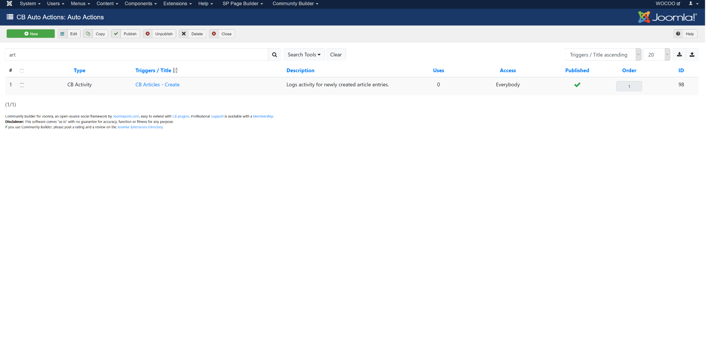Open the Community Builder menu
The height and width of the screenshot is (339, 706).
coord(295,4)
